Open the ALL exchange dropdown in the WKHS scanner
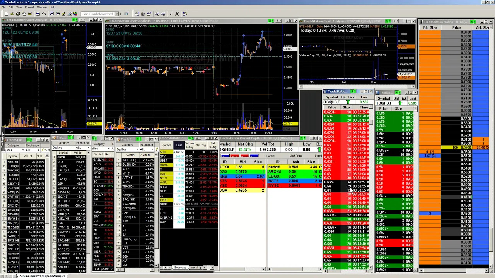 point(152,149)
